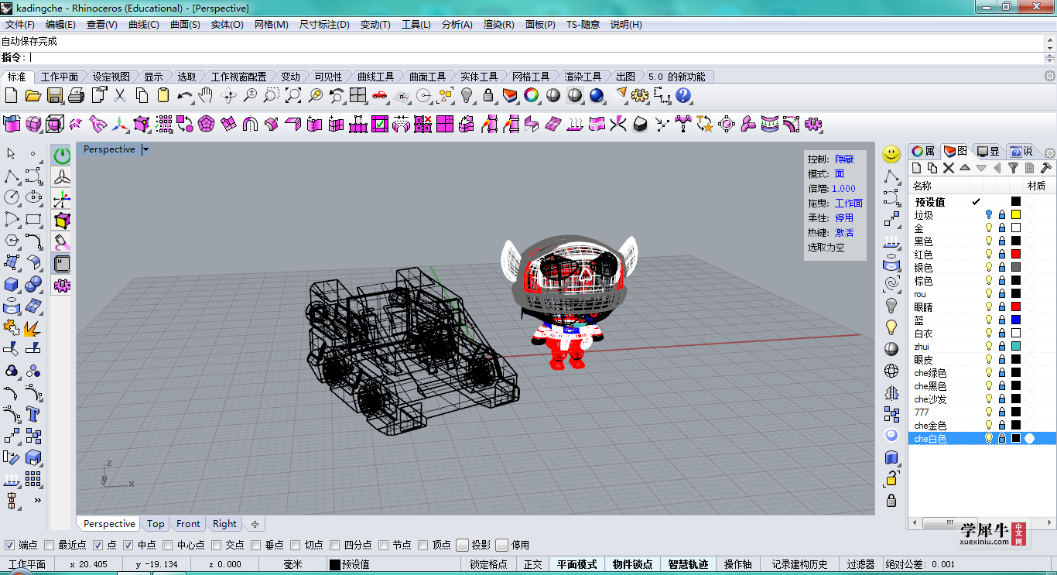Open the side panel options gear
Viewport: 1057px width, 575px height.
tap(1050, 152)
